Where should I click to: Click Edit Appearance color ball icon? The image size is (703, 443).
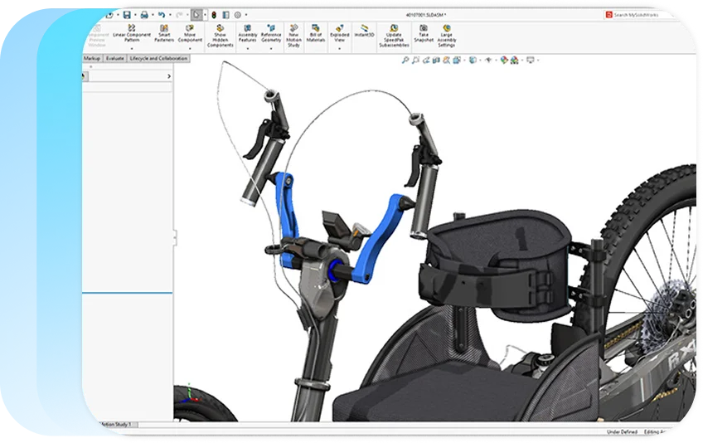click(x=504, y=60)
